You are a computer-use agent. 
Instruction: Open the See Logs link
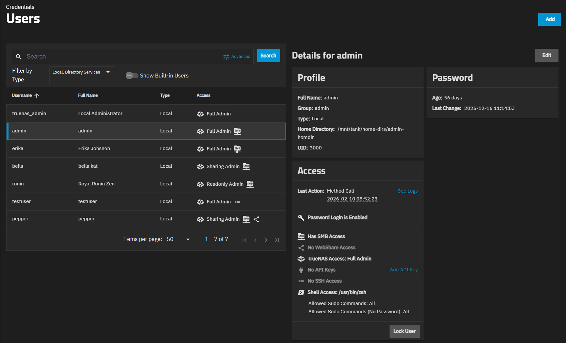click(408, 191)
